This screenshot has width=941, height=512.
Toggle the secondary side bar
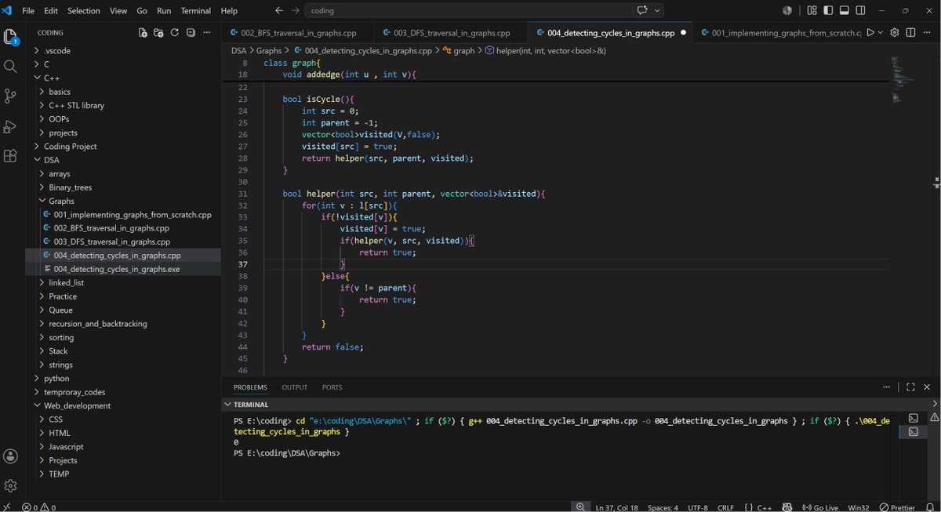pos(860,11)
